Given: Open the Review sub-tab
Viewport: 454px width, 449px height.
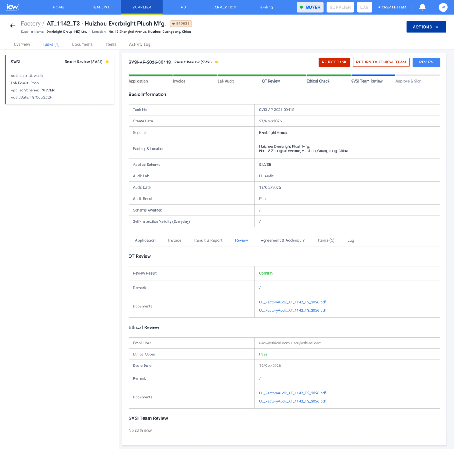Looking at the screenshot, I should pyautogui.click(x=242, y=240).
